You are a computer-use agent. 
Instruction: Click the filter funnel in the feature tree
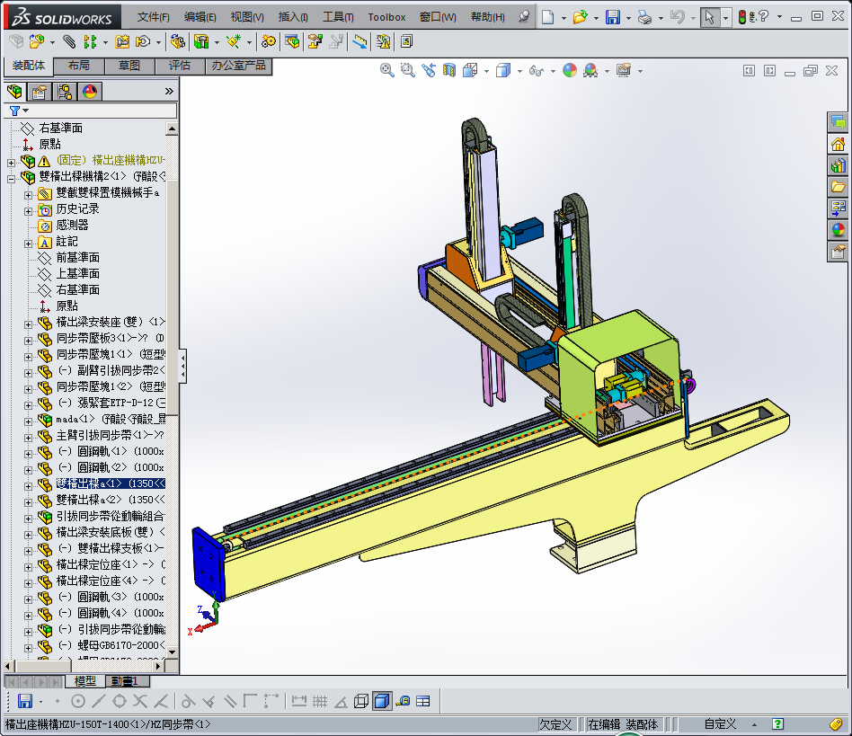point(14,111)
